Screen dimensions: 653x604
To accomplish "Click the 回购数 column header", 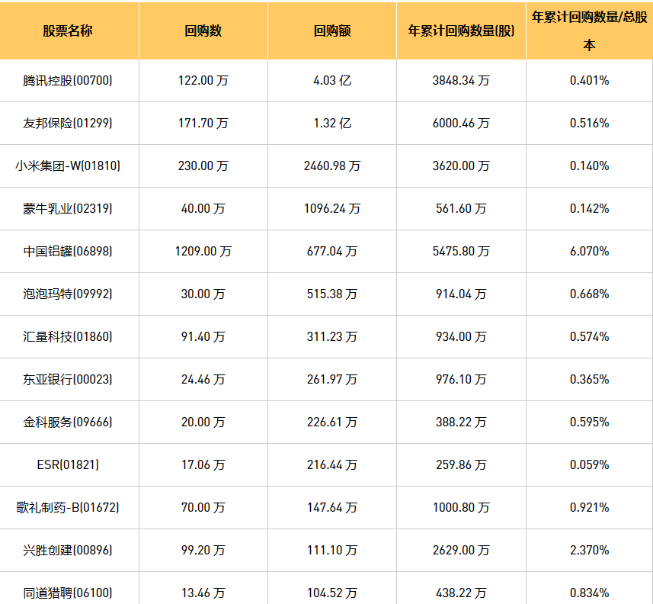I will pos(203,31).
